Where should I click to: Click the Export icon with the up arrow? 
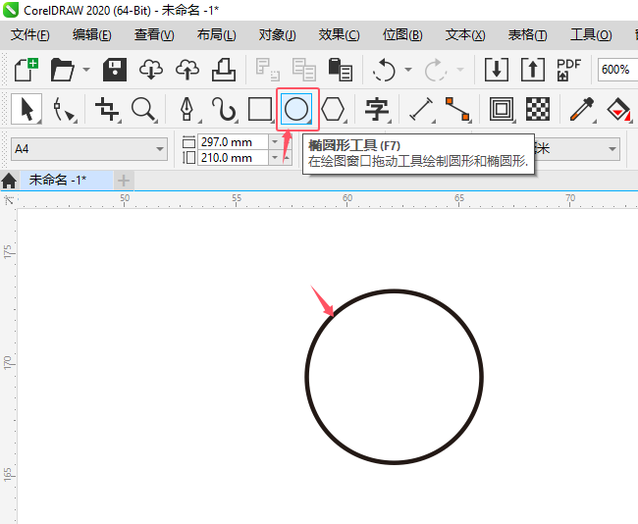(533, 70)
